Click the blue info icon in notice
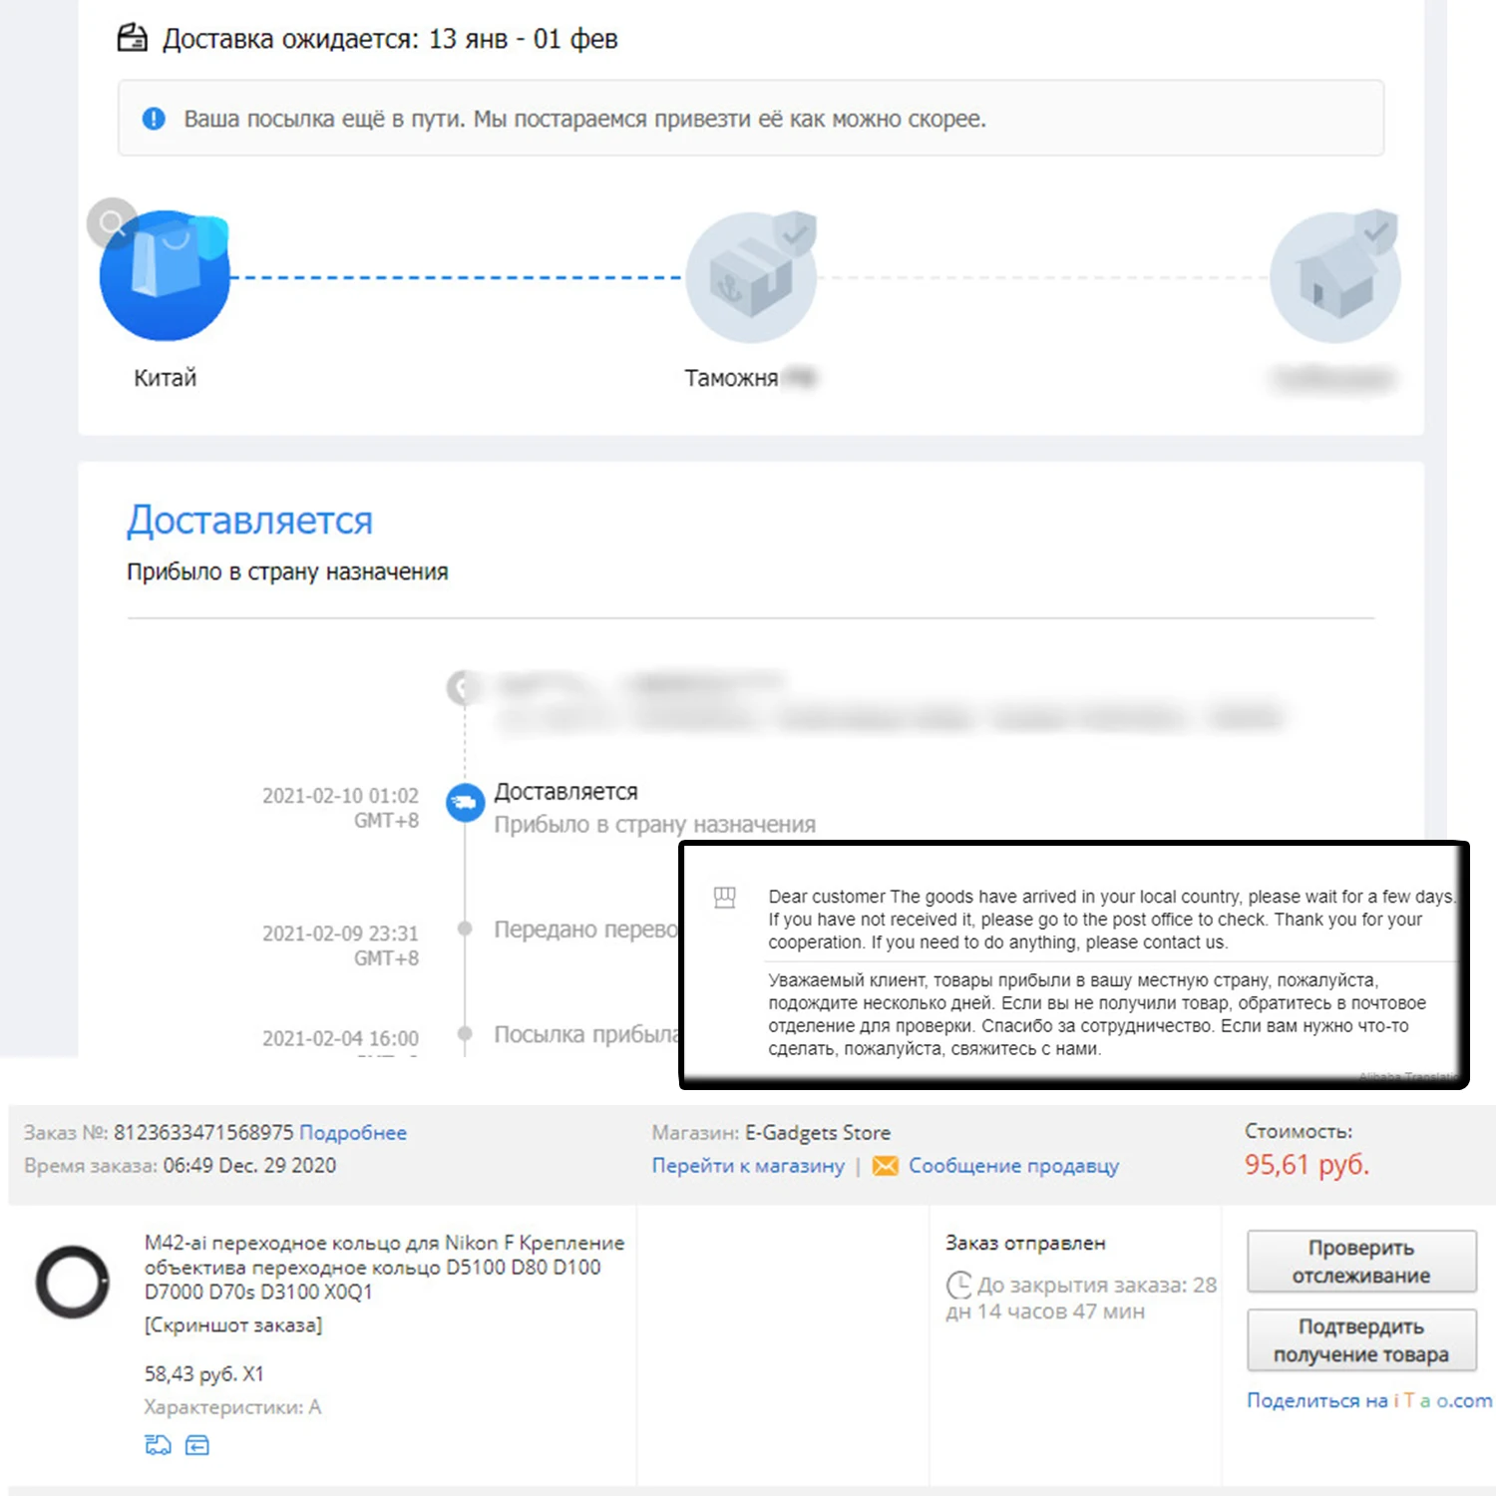This screenshot has height=1496, width=1496. pos(154,119)
